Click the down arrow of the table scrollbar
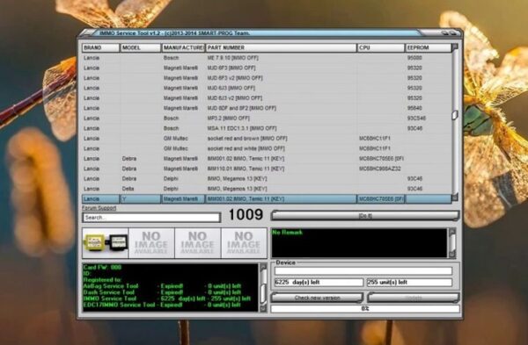This screenshot has width=528, height=345. (x=455, y=198)
